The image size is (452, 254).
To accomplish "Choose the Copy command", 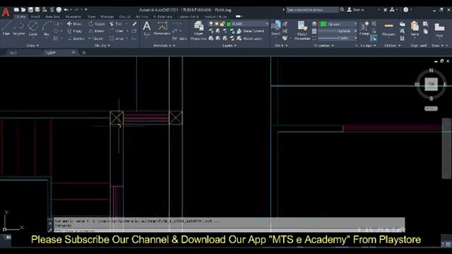I will pos(74,31).
